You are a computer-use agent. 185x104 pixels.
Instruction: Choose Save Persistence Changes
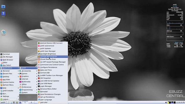pyautogui.click(x=53, y=94)
